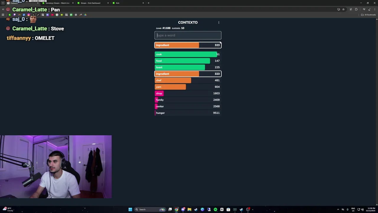The width and height of the screenshot is (378, 213).
Task: Open the Contexto three-dot menu
Action: [219, 22]
